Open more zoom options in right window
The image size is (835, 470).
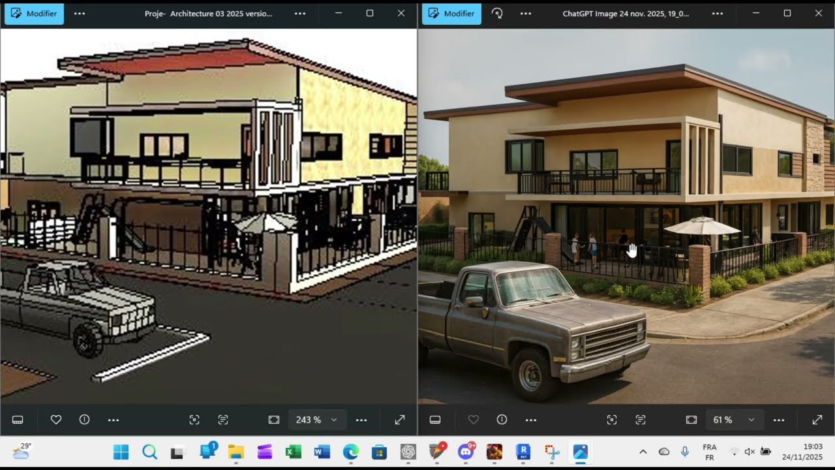click(x=778, y=420)
